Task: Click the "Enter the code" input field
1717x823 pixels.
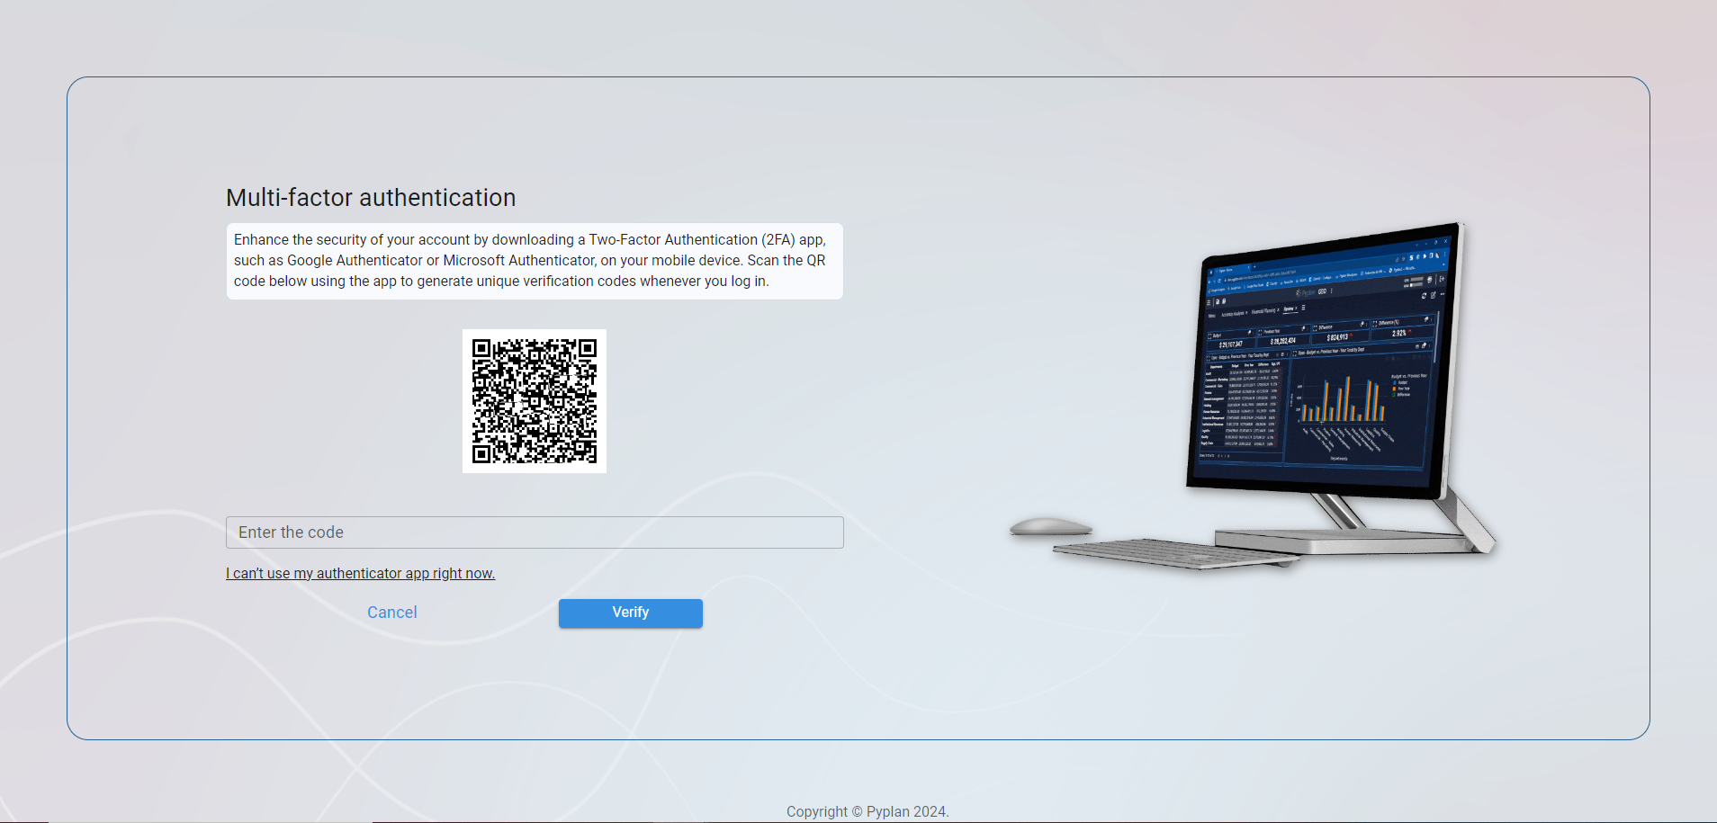Action: [x=535, y=532]
